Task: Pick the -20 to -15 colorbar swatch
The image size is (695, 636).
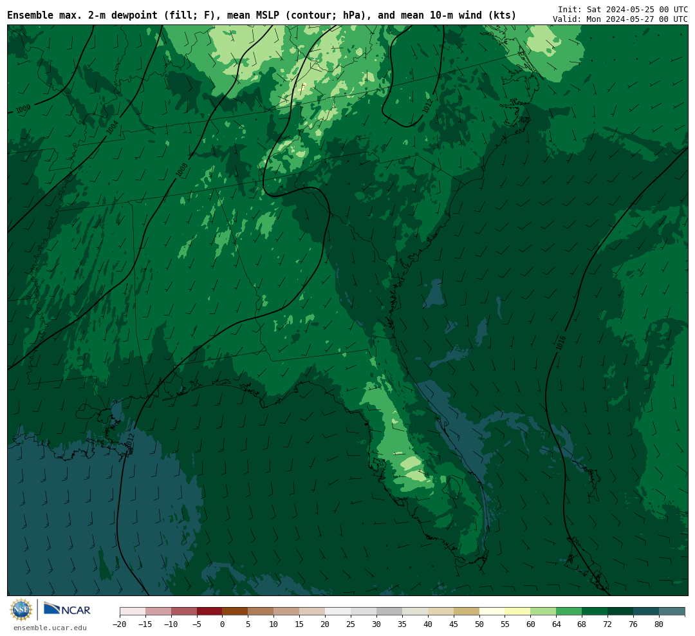Action: click(x=133, y=612)
